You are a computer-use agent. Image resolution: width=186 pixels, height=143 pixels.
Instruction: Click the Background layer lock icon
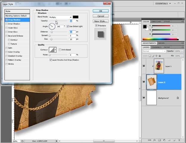pos(178,98)
